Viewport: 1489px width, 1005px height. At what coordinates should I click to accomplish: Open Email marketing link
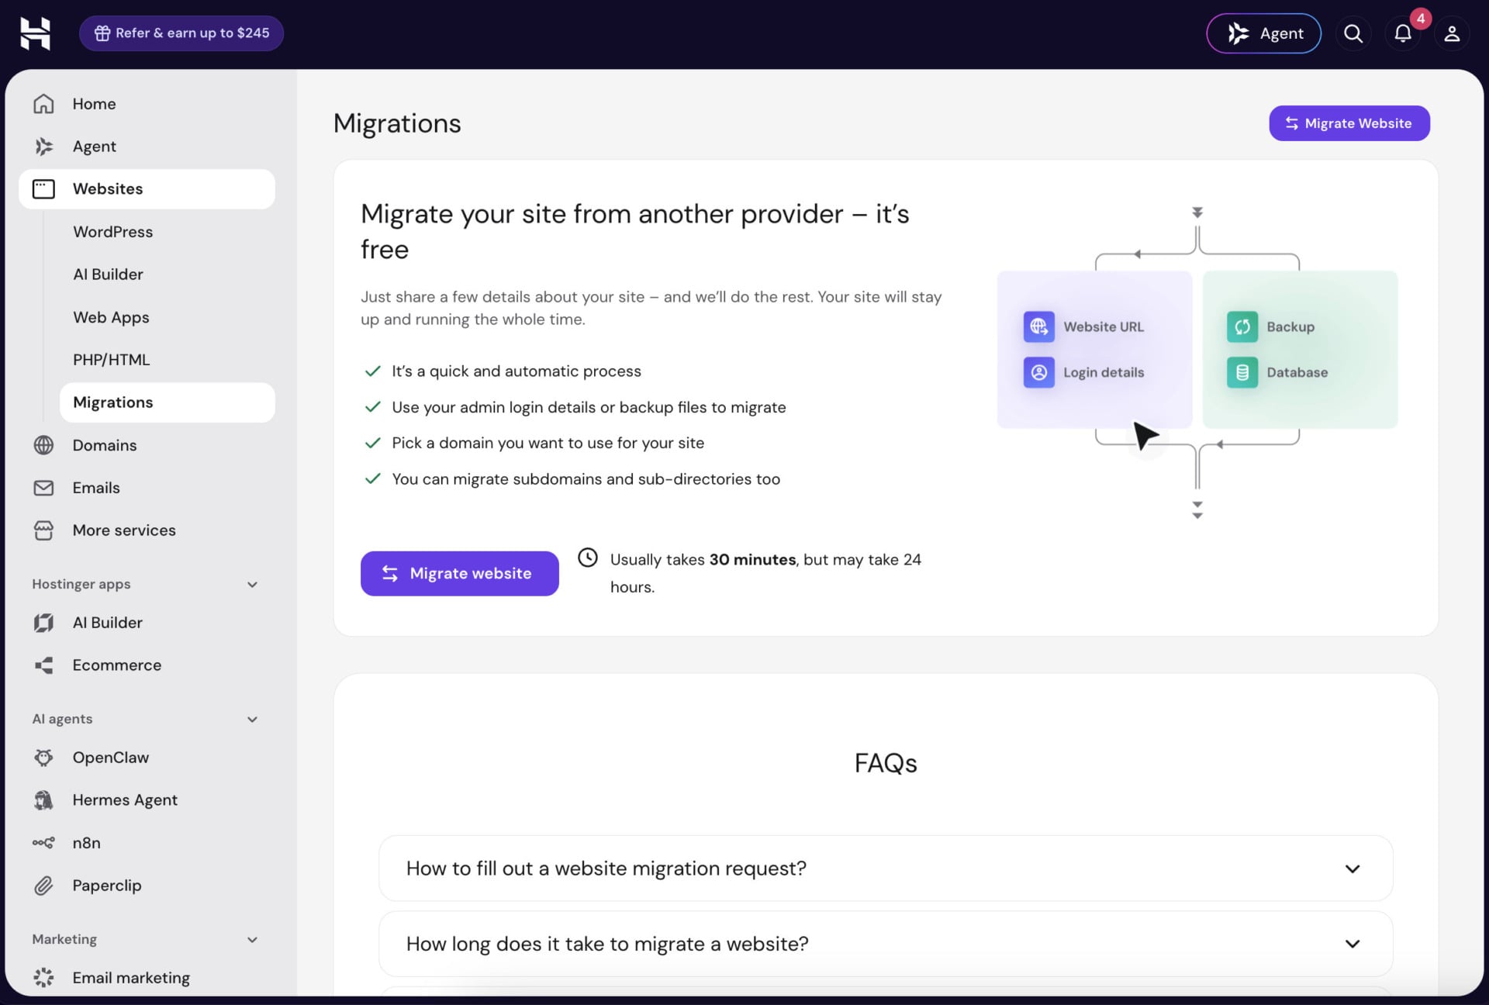(x=147, y=978)
